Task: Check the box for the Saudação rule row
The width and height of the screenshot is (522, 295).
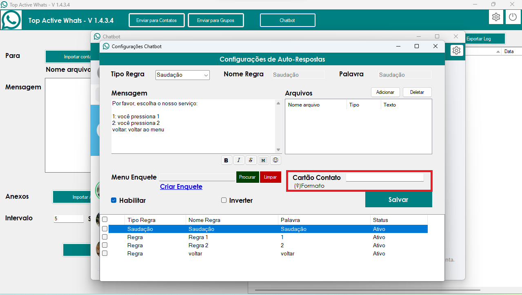Action: coord(105,229)
